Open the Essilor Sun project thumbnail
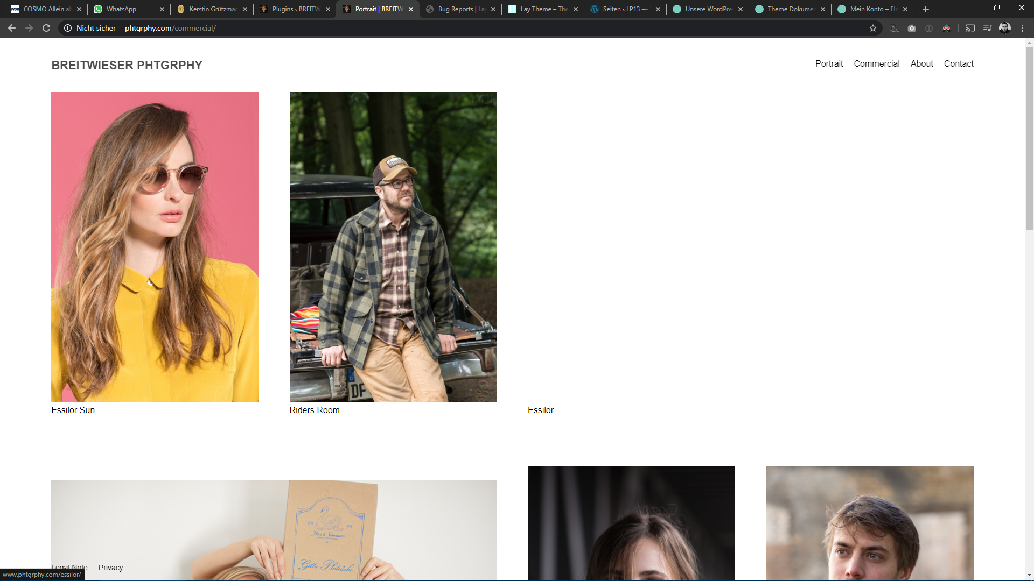Image resolution: width=1034 pixels, height=581 pixels. pyautogui.click(x=155, y=246)
